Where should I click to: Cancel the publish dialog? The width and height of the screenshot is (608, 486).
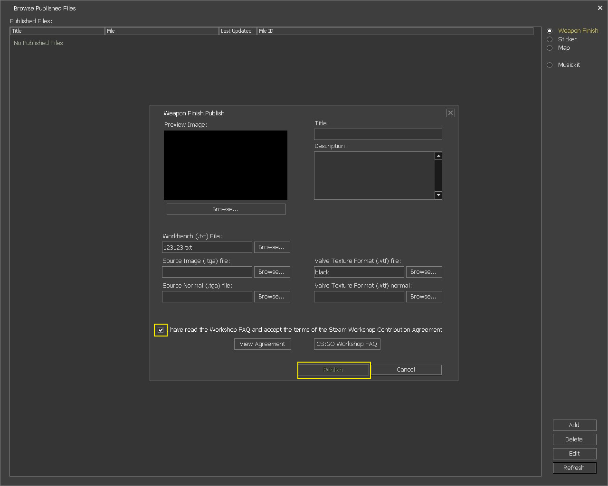point(406,370)
